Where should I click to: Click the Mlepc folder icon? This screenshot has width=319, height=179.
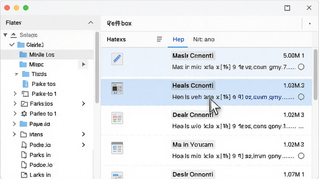click(x=23, y=65)
